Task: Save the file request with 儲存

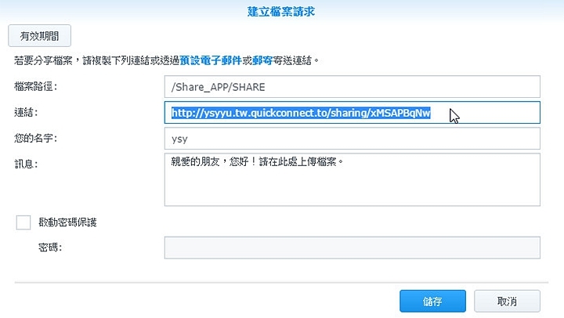Action: point(432,301)
